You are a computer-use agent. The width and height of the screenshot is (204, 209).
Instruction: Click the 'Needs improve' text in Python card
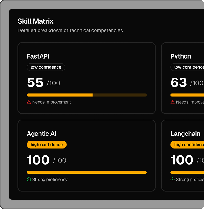(190, 102)
